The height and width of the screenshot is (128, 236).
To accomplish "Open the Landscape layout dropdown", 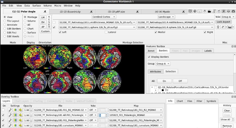I will [x=166, y=17].
